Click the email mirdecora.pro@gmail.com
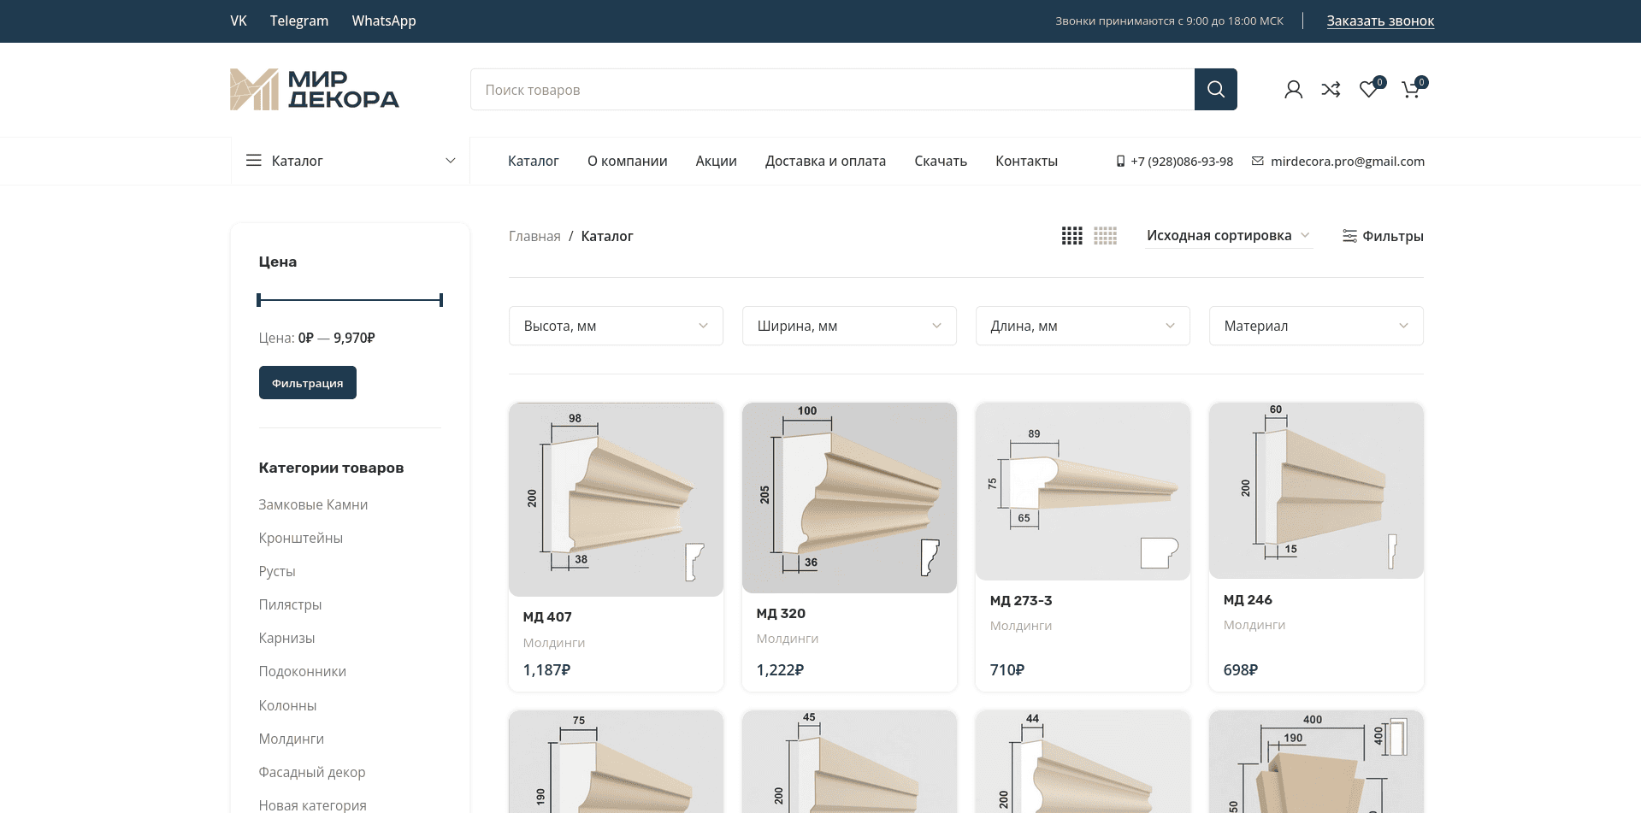Image resolution: width=1641 pixels, height=813 pixels. tap(1338, 161)
